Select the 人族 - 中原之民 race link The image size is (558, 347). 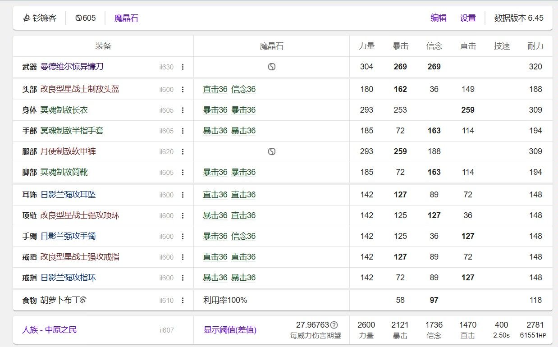(x=50, y=330)
